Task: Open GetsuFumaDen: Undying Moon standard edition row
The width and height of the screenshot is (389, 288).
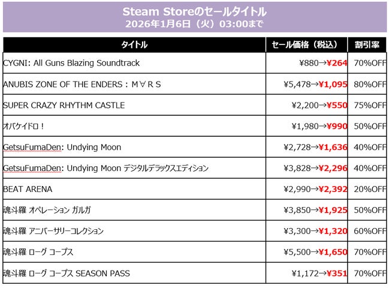Action: pos(62,147)
